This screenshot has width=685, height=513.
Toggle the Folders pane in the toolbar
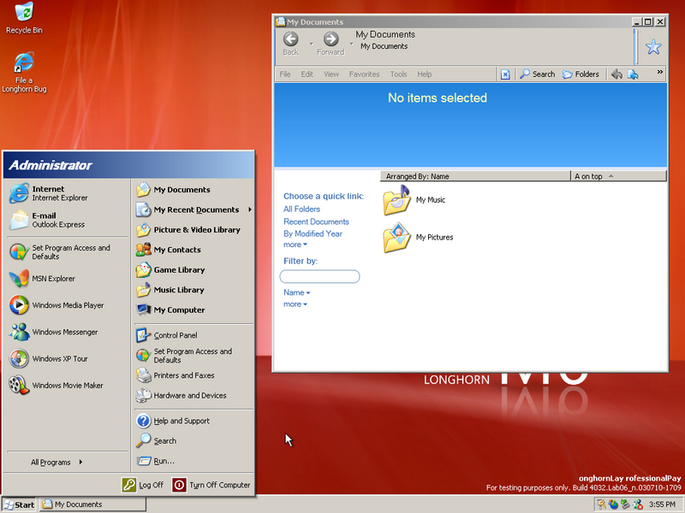click(x=581, y=74)
